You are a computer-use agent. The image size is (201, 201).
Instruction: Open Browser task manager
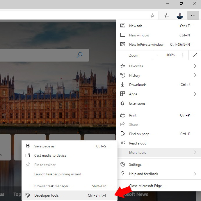pos(70,186)
